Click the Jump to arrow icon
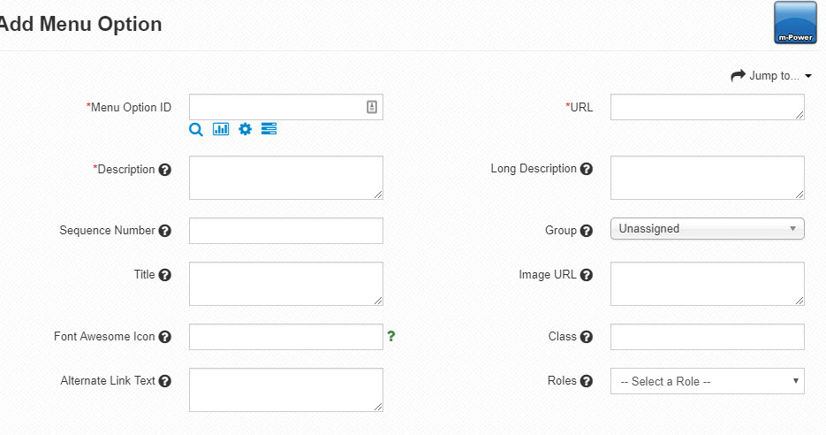This screenshot has height=435, width=826. (x=738, y=76)
